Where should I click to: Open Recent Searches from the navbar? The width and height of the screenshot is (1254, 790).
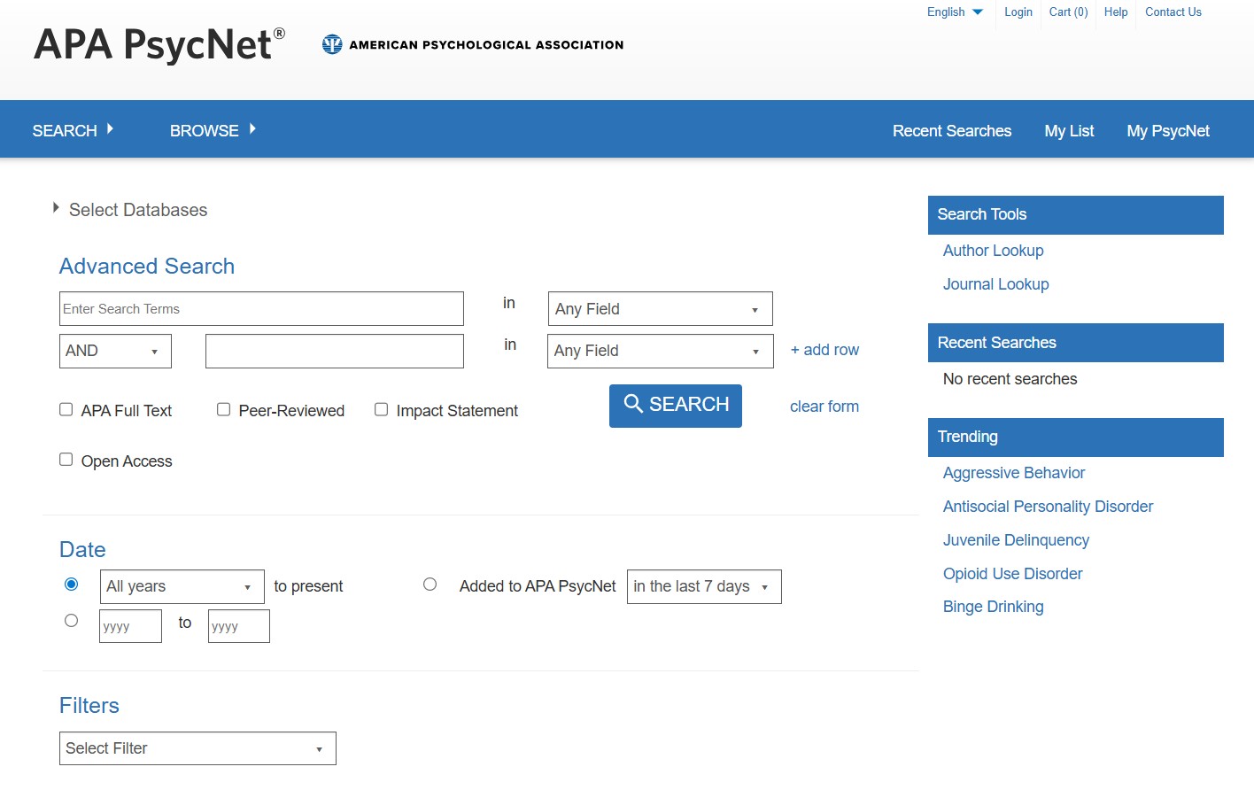952,131
